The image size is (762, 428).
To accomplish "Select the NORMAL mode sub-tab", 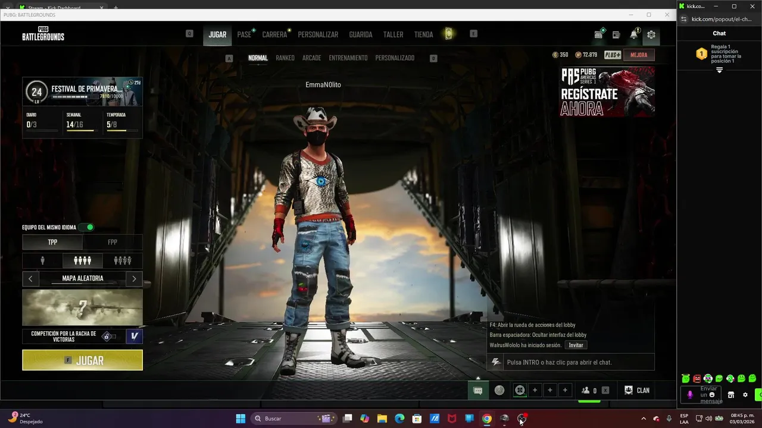I will 258,58.
